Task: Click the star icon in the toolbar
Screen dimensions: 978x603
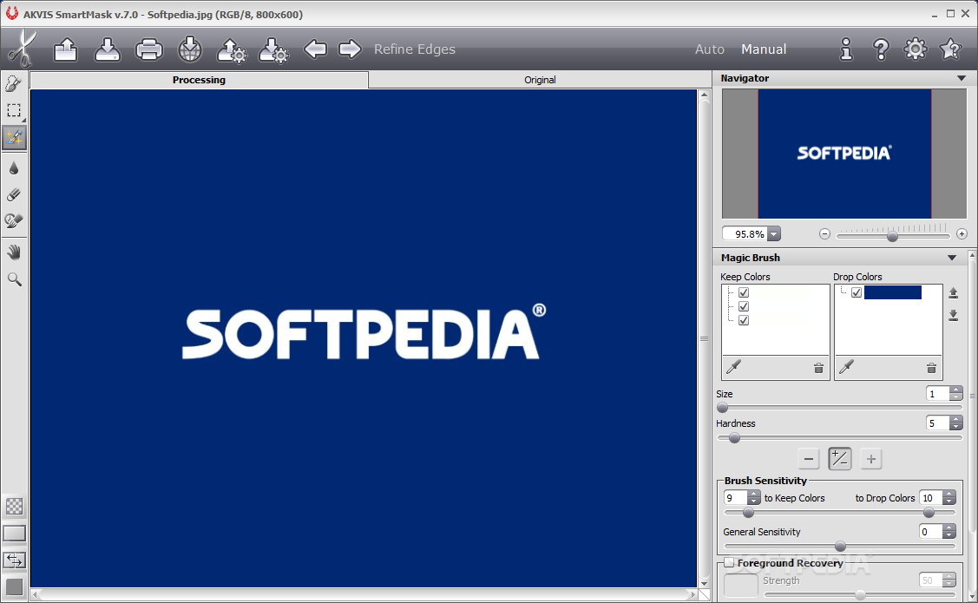Action: click(950, 49)
